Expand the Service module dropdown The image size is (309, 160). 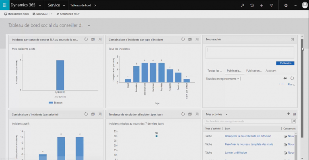click(64, 6)
